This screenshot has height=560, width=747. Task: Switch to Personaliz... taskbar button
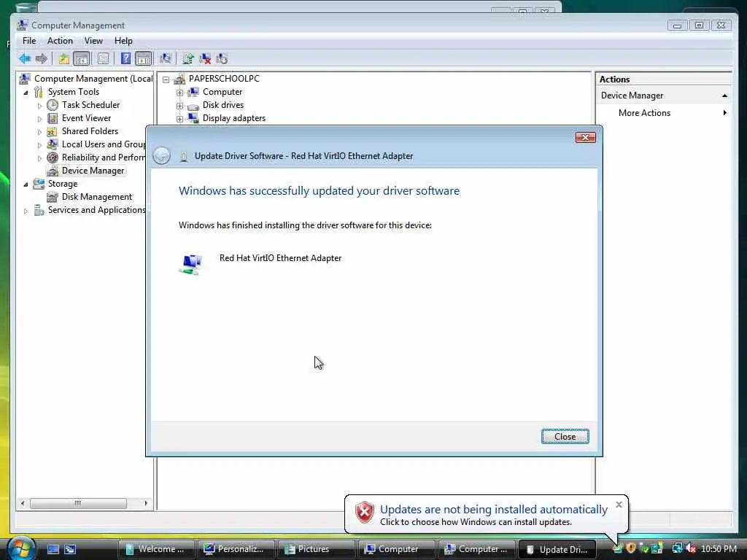[236, 549]
